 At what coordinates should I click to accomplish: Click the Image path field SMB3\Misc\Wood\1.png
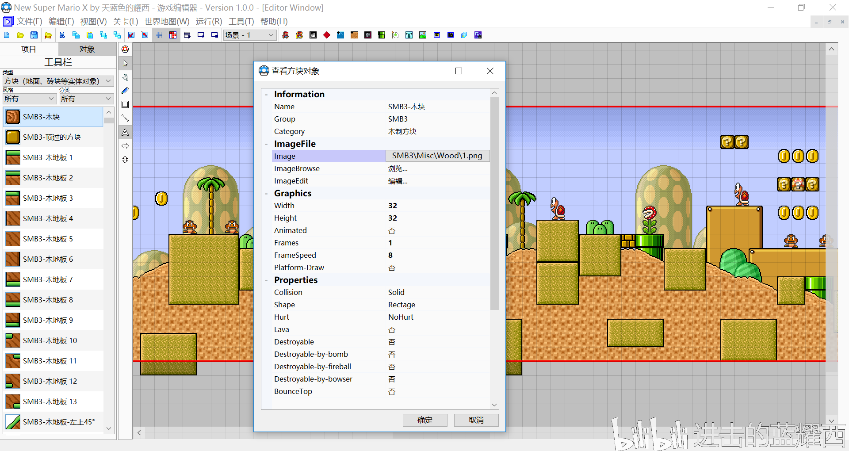point(438,156)
